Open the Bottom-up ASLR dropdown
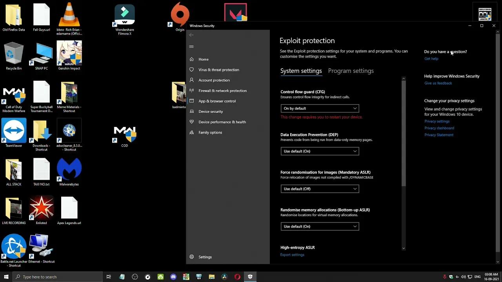The height and width of the screenshot is (282, 502). pyautogui.click(x=320, y=226)
